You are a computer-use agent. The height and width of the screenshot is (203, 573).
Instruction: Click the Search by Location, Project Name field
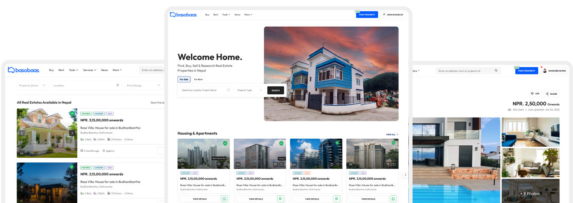tap(203, 90)
